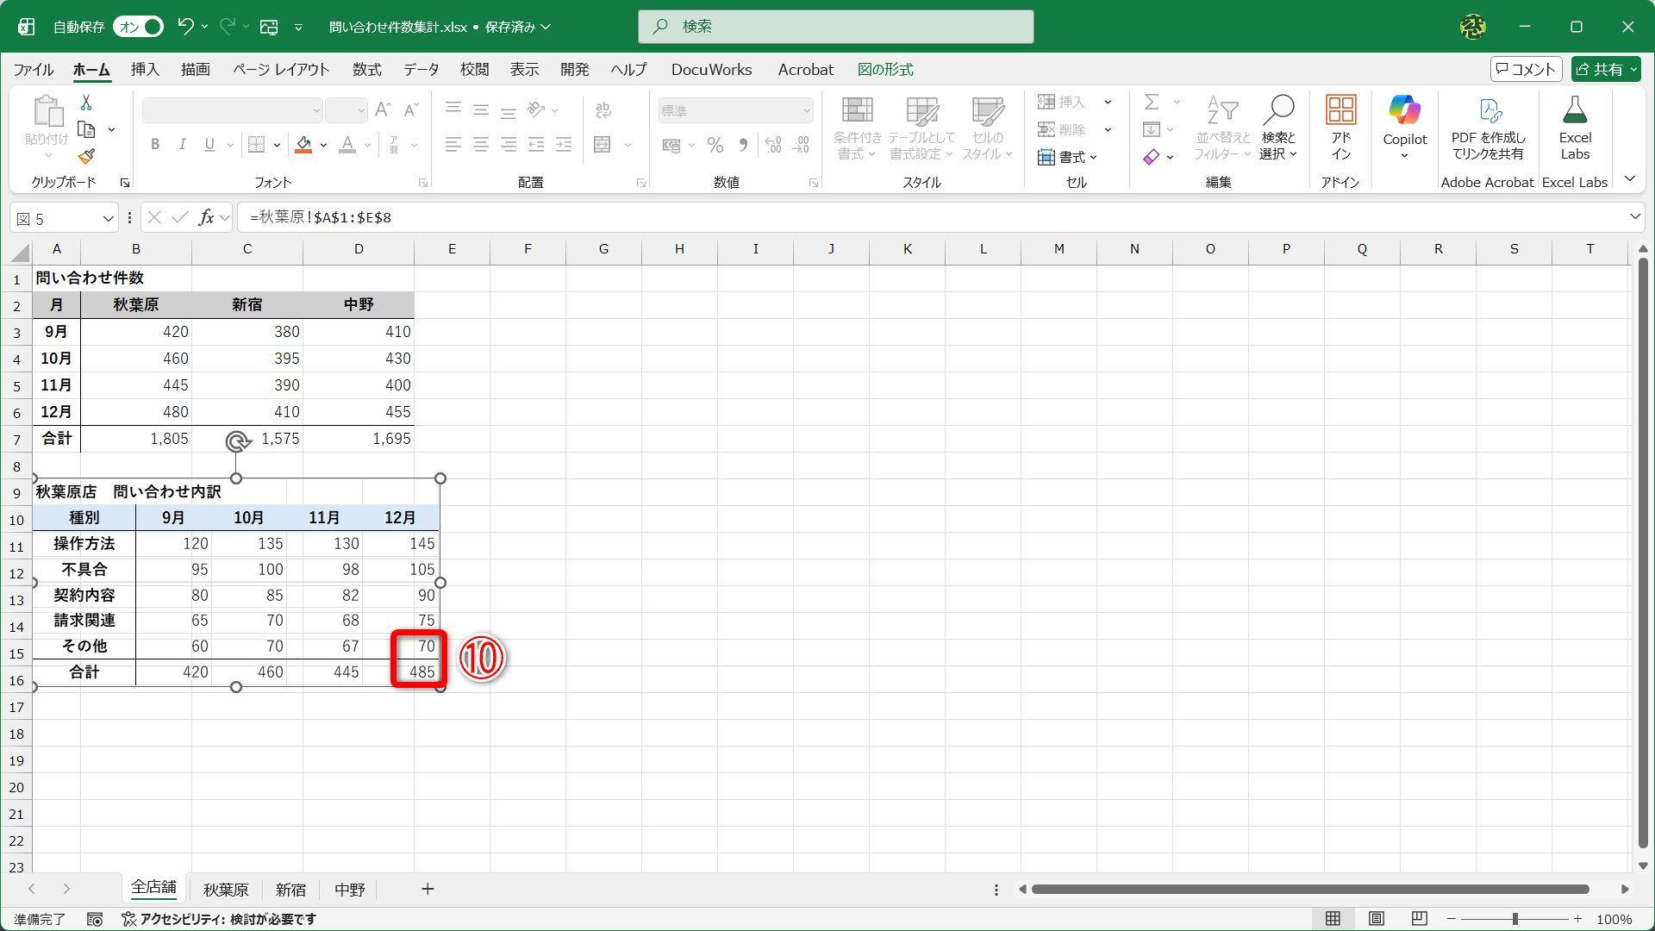Screen dimensions: 1655x931
Task: Apply percent style to selection
Action: [715, 145]
